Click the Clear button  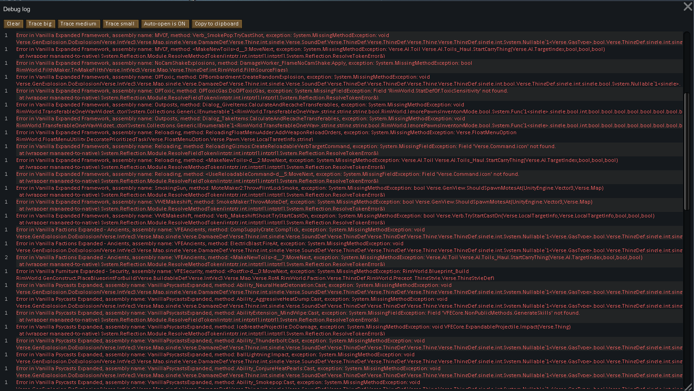coord(13,24)
